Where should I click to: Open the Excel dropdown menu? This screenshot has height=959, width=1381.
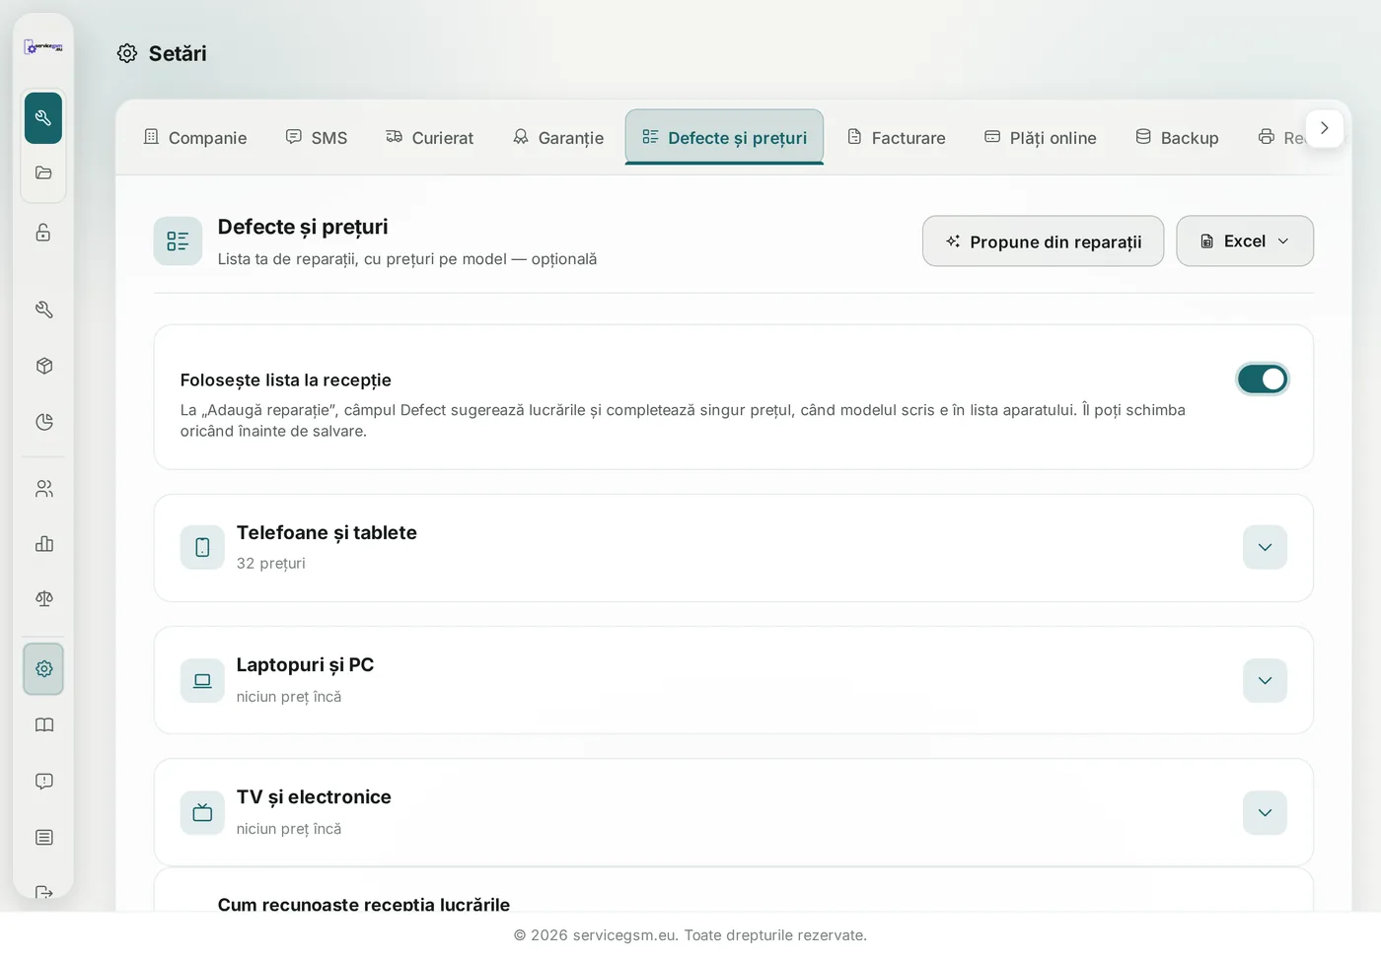tap(1245, 241)
